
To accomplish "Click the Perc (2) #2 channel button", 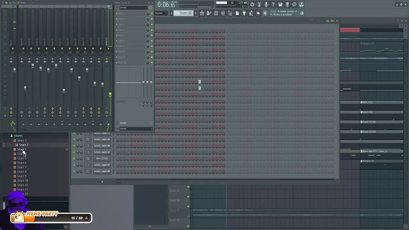I will click(102, 158).
